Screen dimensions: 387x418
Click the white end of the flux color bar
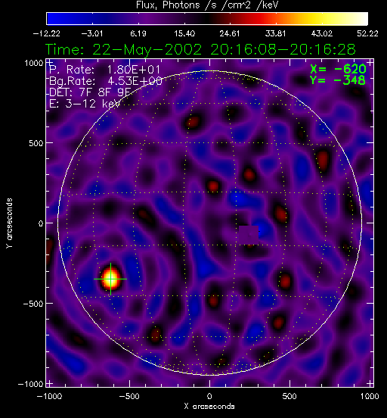pyautogui.click(x=361, y=19)
